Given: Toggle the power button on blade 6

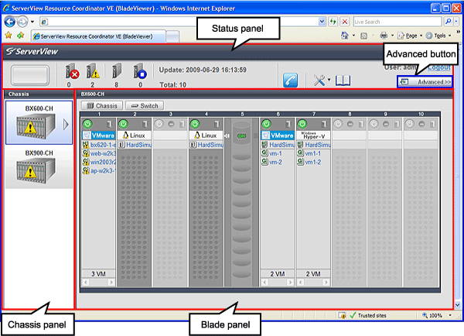Looking at the screenshot, I should click(267, 124).
